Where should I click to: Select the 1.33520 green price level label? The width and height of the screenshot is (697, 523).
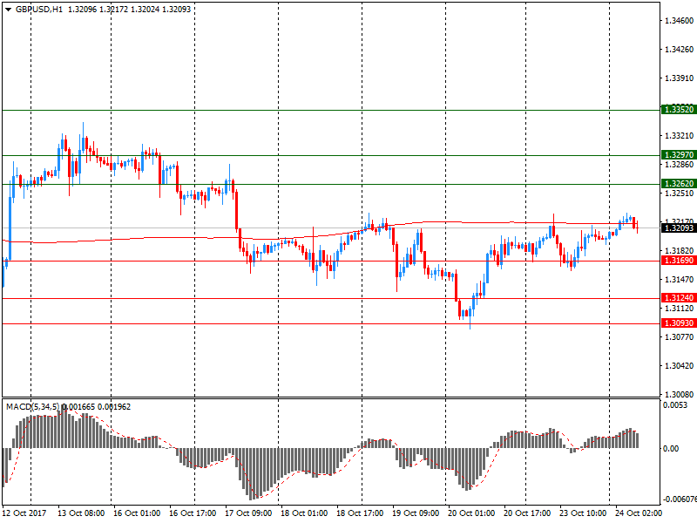pos(678,110)
